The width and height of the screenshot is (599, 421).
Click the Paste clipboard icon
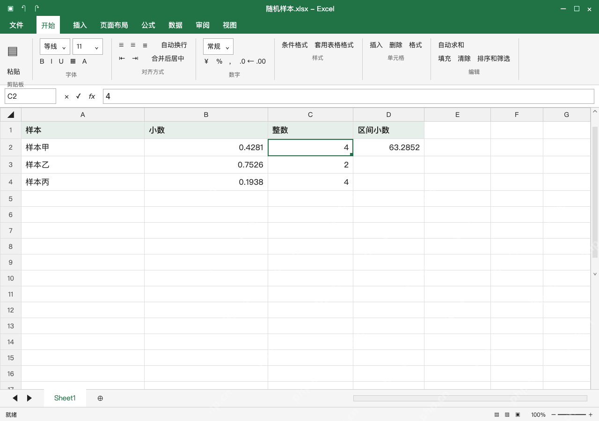(x=13, y=51)
